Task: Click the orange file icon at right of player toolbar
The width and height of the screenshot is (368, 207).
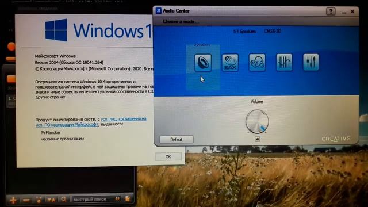Action: click(x=128, y=198)
